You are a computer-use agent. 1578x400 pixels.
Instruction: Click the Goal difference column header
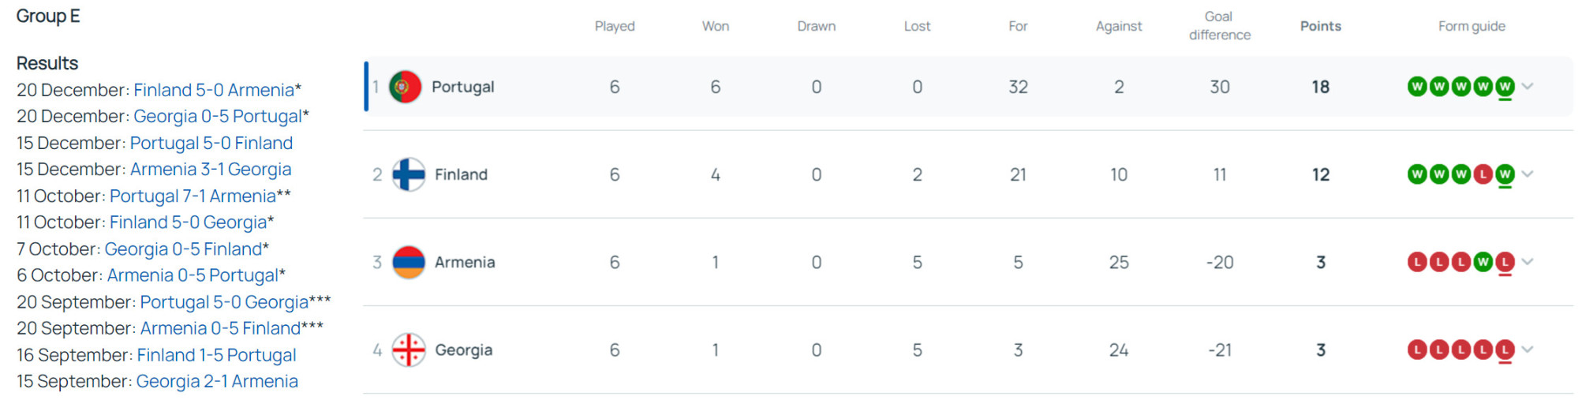(x=1219, y=26)
